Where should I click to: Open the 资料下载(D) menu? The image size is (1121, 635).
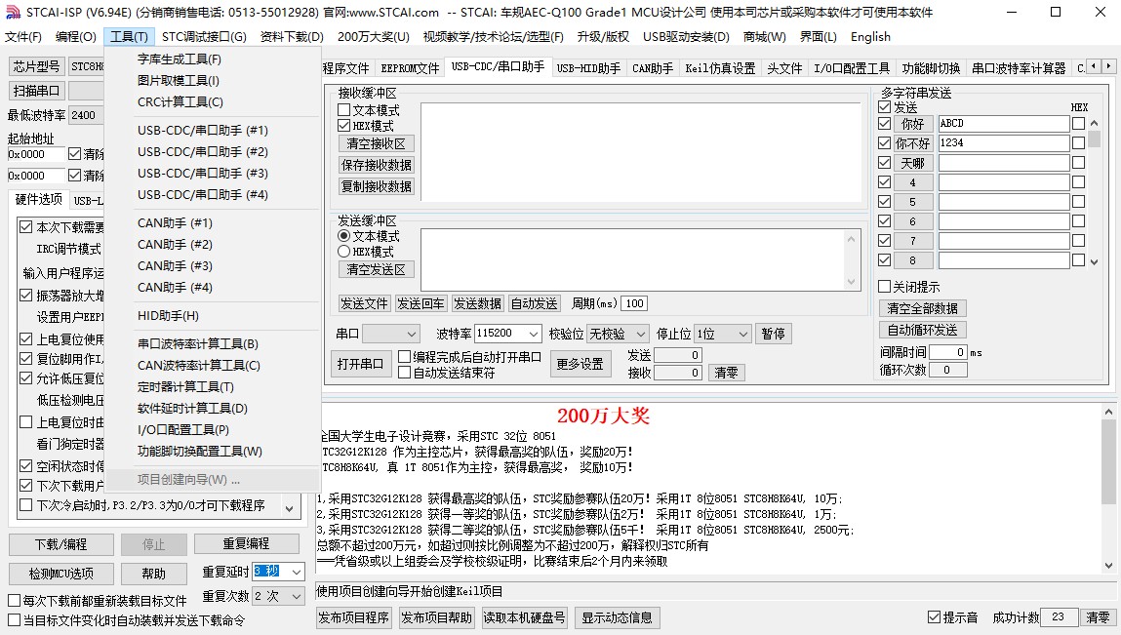pyautogui.click(x=292, y=36)
